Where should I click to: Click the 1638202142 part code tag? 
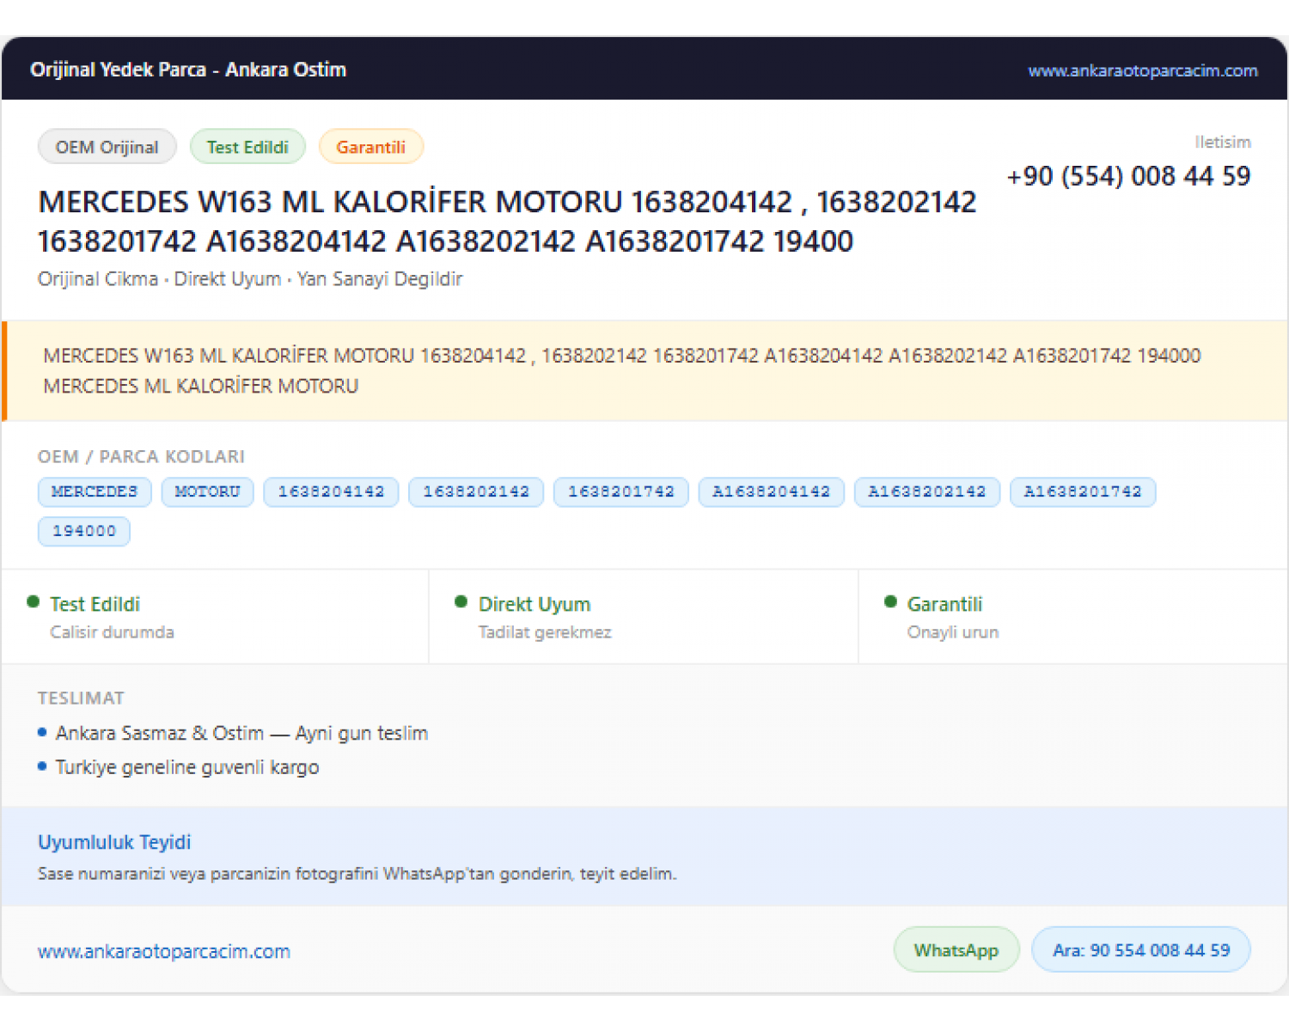(x=476, y=492)
